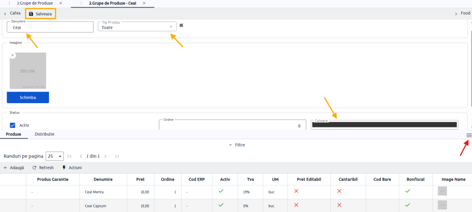Open the hamburger menu on the right
This screenshot has height=212, width=472.
point(469,135)
